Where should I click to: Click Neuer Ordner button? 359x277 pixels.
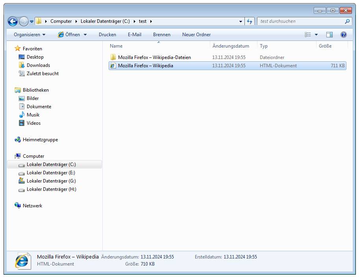coord(196,35)
